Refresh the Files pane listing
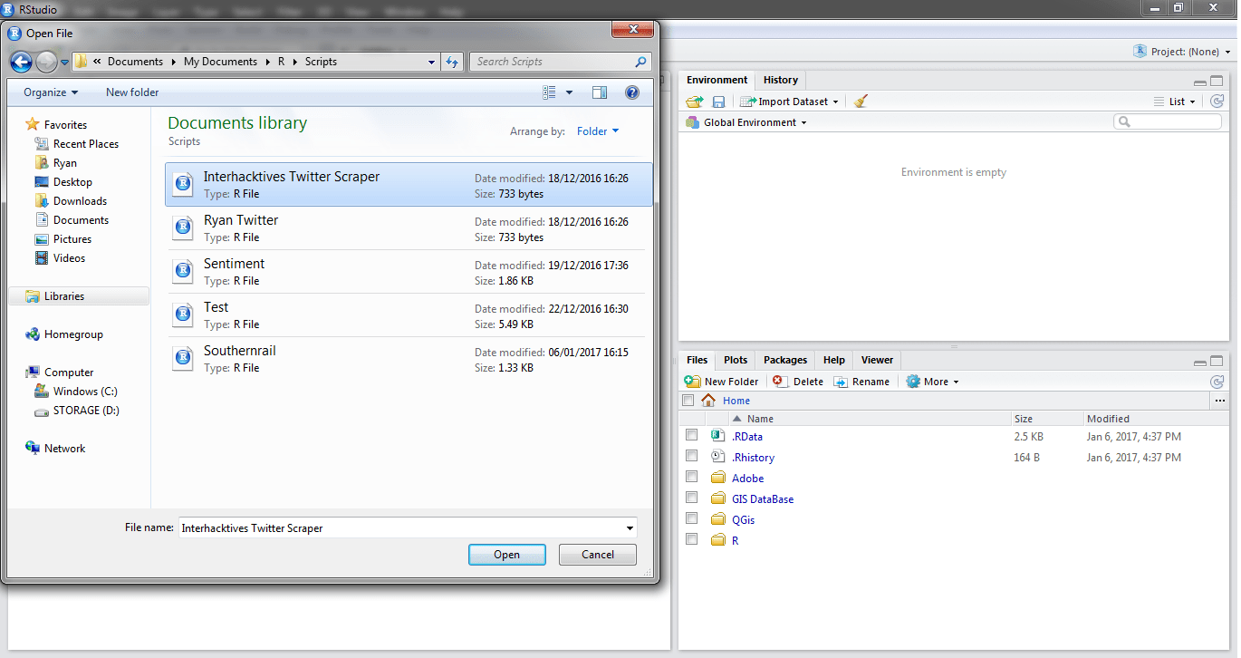The width and height of the screenshot is (1241, 658). pyautogui.click(x=1217, y=382)
